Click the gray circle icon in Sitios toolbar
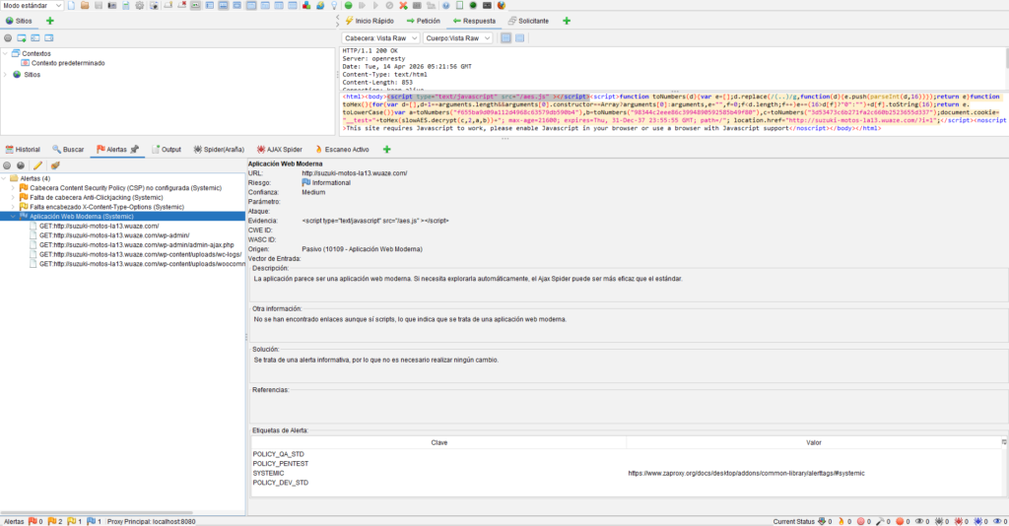Image resolution: width=1009 pixels, height=526 pixels. click(x=8, y=38)
